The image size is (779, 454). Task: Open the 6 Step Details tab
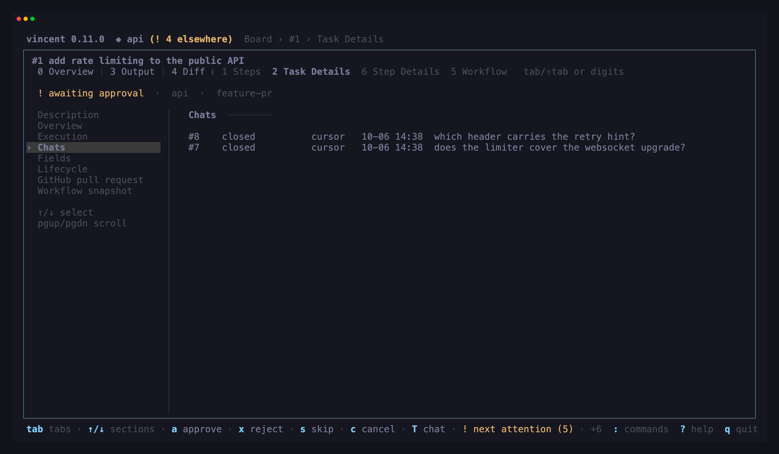(400, 72)
